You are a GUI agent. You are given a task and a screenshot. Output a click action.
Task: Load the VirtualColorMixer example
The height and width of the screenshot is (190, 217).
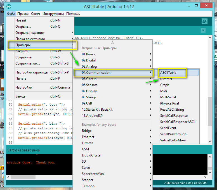point(175,140)
